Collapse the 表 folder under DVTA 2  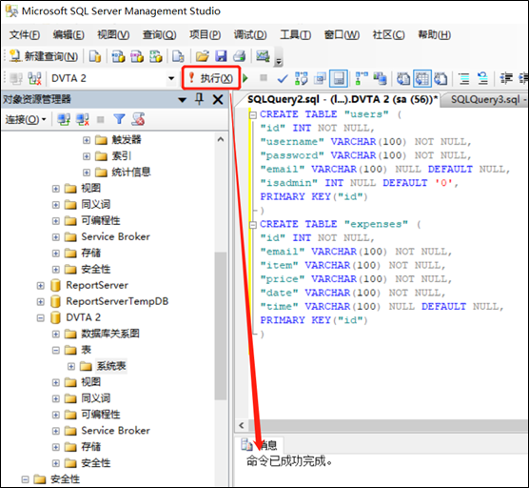pos(56,351)
